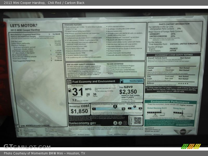Viewport: 208px width, 156px height.
Task: Click the window sticker photo
Action: tap(104, 78)
